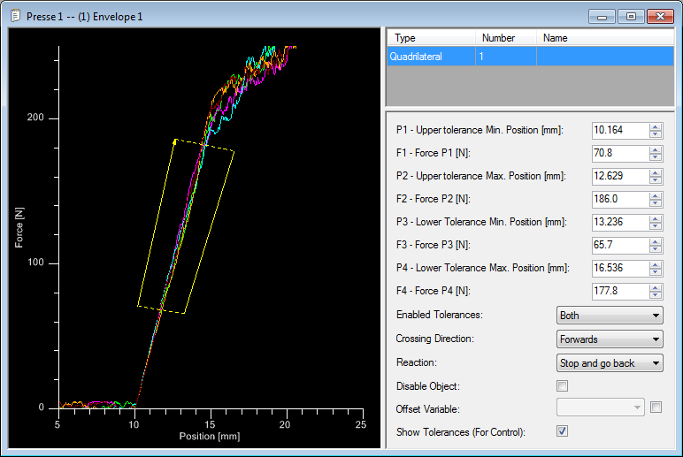Edit the F4 force field 177.8
This screenshot has width=683, height=457.
[x=620, y=291]
